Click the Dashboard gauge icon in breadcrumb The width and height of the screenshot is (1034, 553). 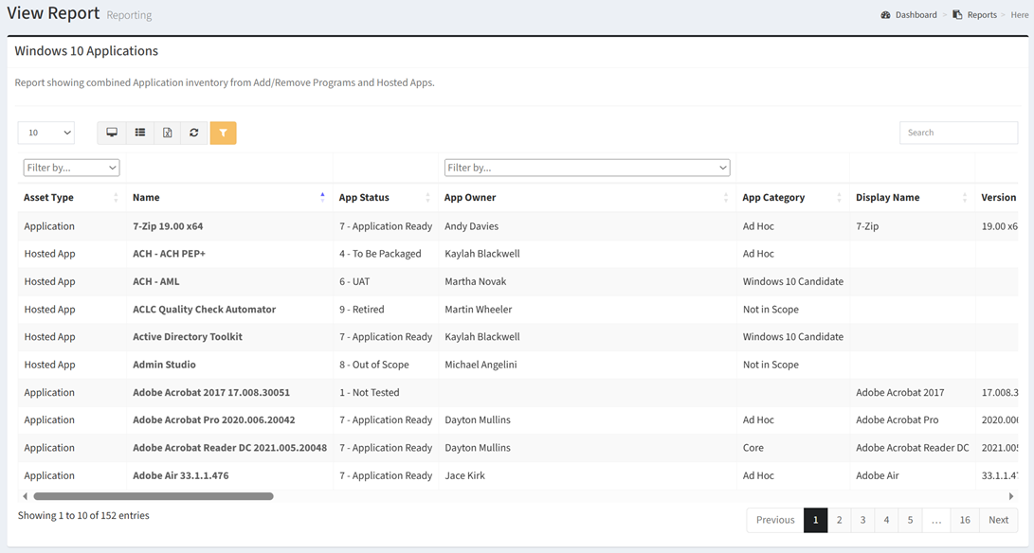coord(885,15)
